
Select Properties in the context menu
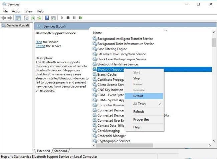click(141, 119)
